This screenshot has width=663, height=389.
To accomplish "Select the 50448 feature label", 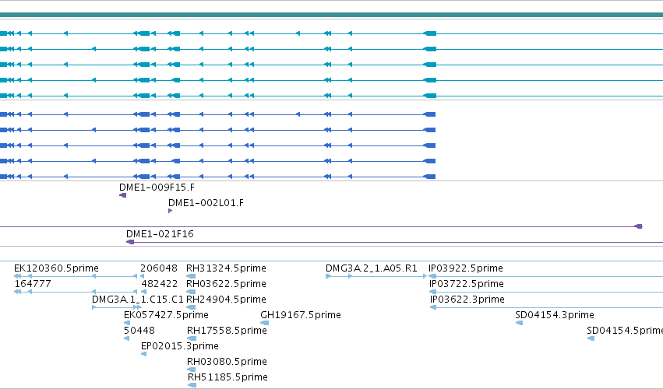I will 139,331.
